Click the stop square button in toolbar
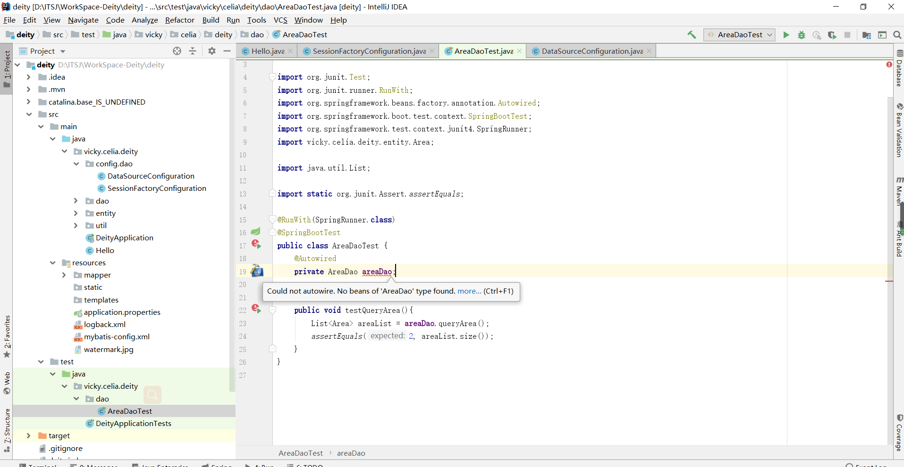 (847, 35)
